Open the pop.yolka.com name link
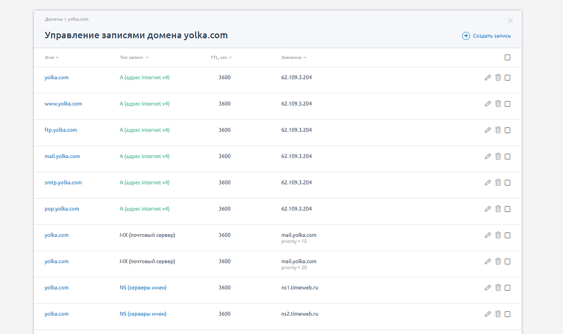This screenshot has height=334, width=563. 62,209
